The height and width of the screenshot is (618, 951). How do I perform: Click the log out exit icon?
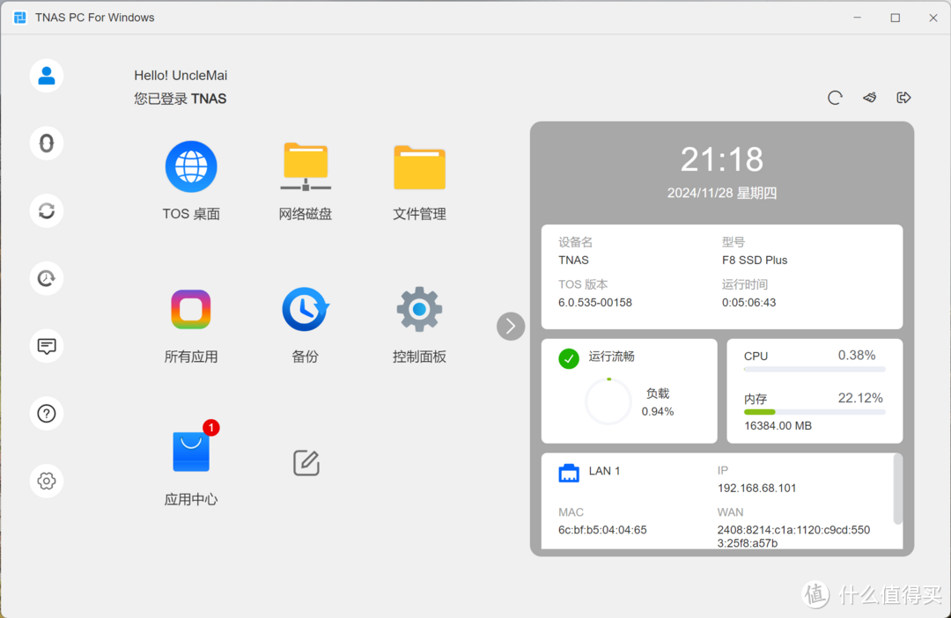click(x=903, y=98)
